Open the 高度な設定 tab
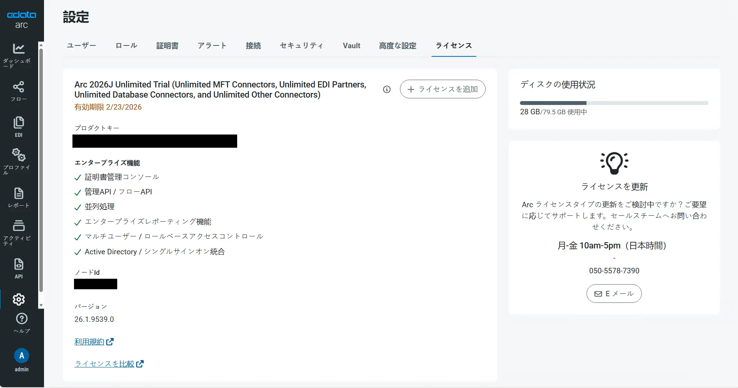Screen dimensions: 738x388 398,46
